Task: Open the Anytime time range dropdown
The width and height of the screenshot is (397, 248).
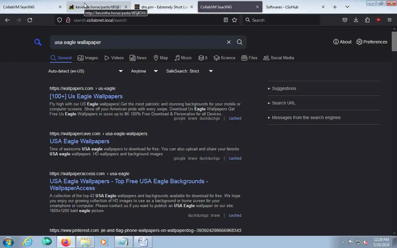Action: pyautogui.click(x=144, y=71)
